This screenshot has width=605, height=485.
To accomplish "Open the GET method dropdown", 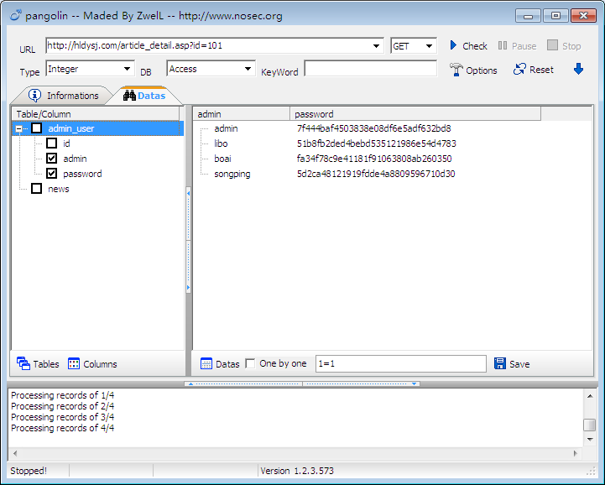I will (x=429, y=46).
